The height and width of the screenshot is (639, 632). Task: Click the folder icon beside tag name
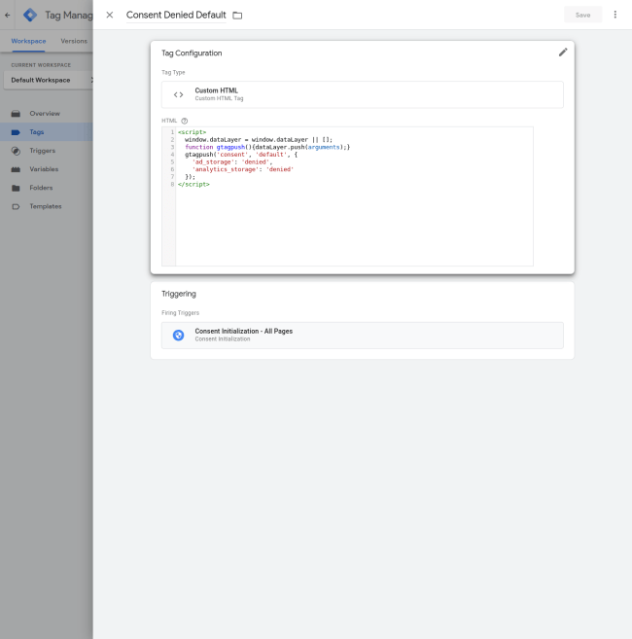point(237,16)
